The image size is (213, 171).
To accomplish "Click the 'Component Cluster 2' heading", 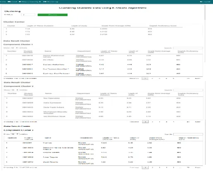I will pyautogui.click(x=19, y=86).
